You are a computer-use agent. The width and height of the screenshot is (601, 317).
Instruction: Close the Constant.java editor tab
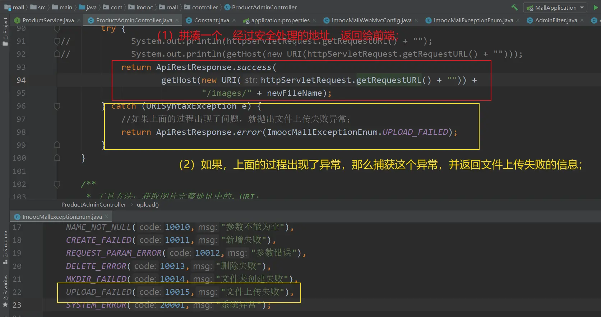[x=234, y=20]
